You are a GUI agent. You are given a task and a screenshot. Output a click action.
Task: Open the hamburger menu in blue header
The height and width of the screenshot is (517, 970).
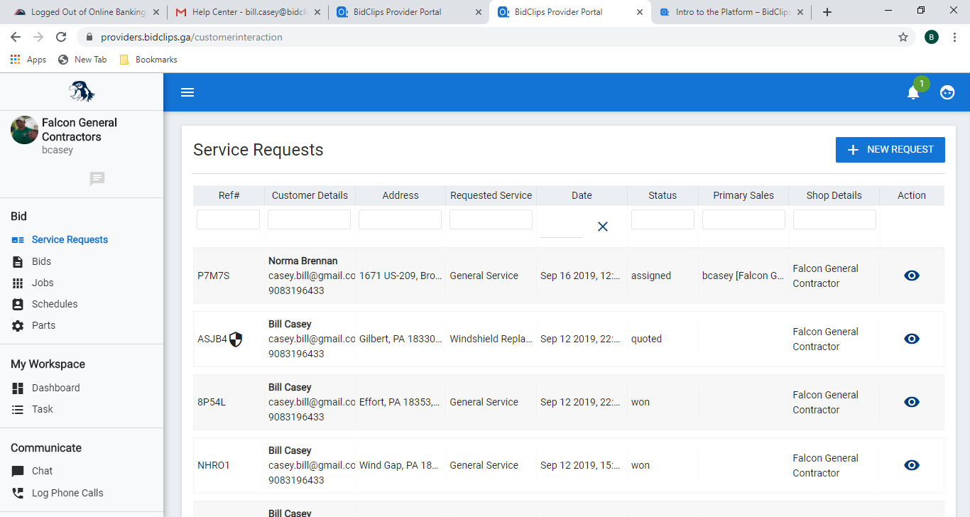187,92
